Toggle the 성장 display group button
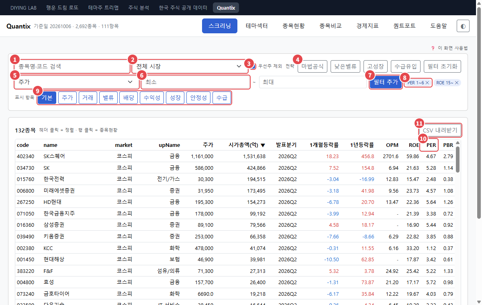Image resolution: width=482 pixels, height=305 pixels. pyautogui.click(x=175, y=98)
